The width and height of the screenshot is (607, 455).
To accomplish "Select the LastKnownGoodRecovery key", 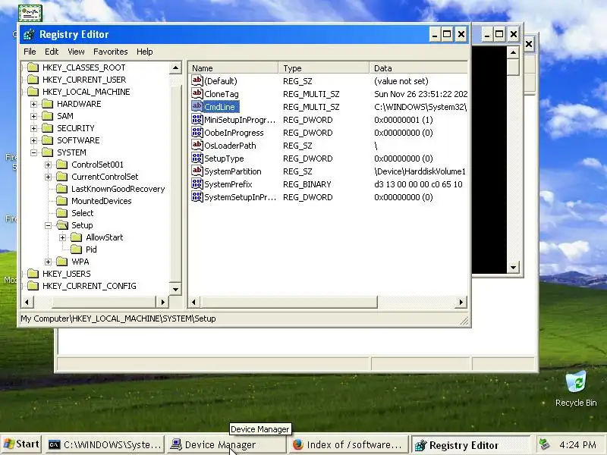I will [118, 189].
